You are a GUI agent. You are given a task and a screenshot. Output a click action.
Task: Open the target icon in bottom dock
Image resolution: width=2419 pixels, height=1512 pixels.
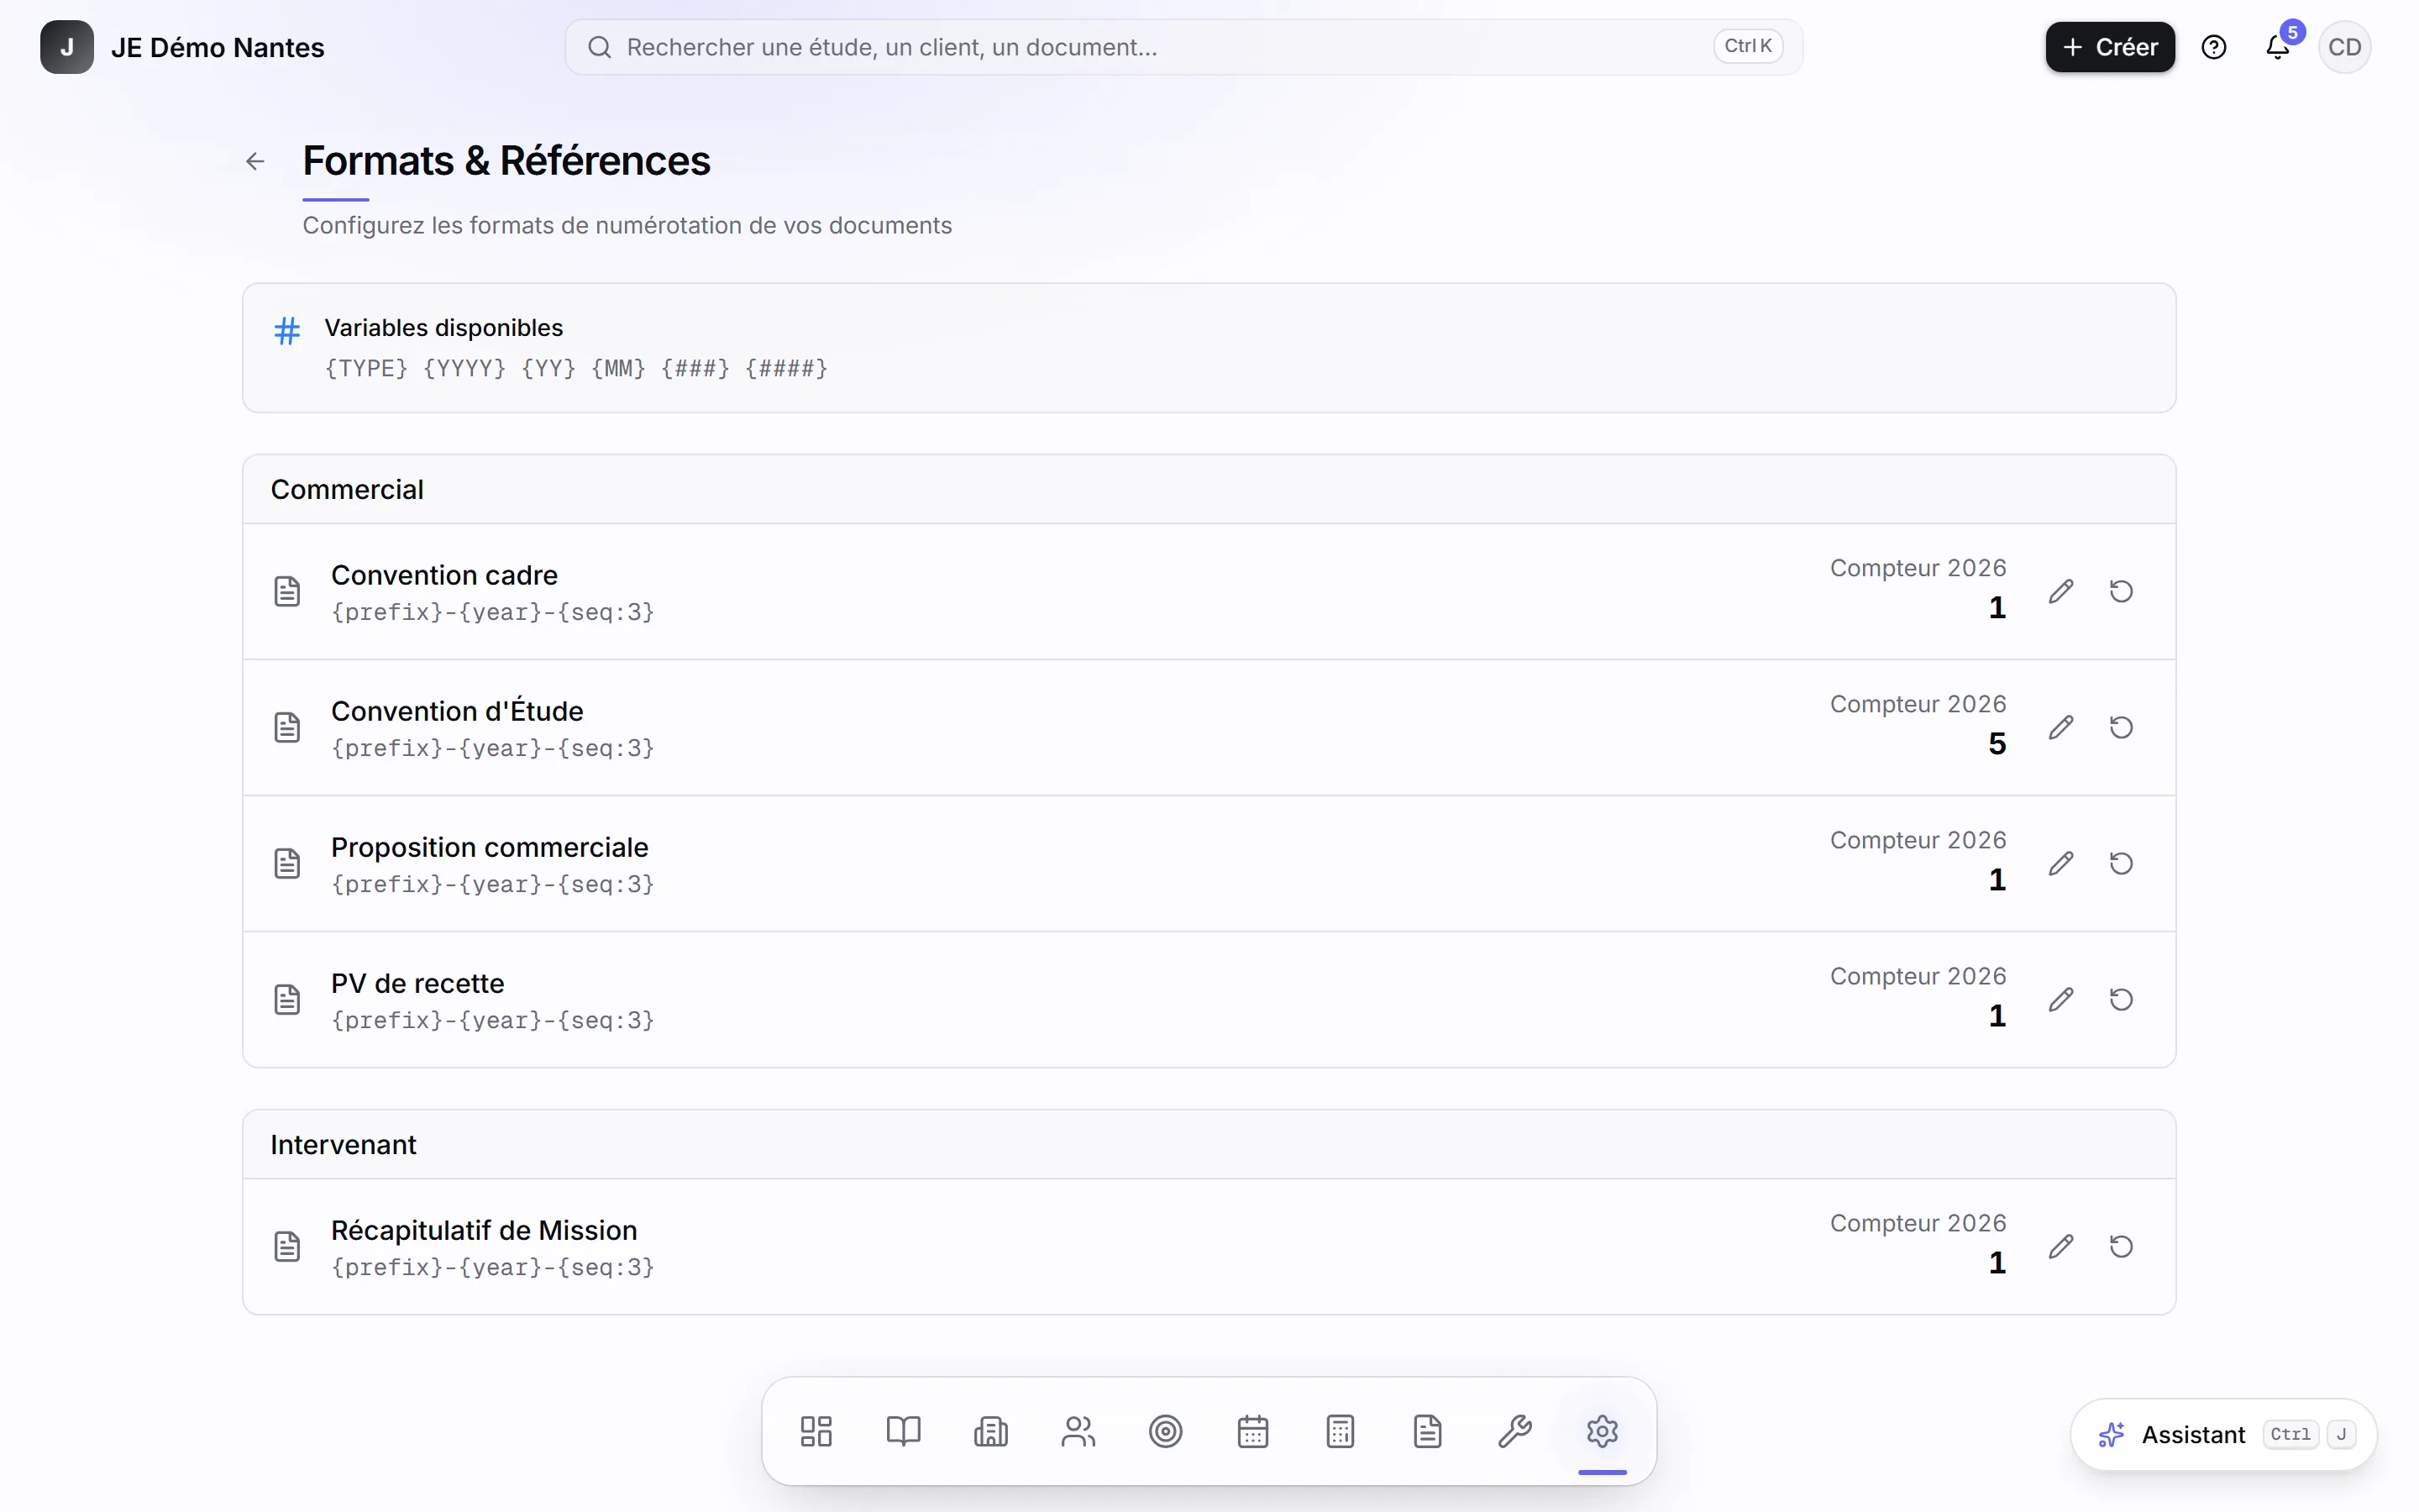tap(1166, 1431)
